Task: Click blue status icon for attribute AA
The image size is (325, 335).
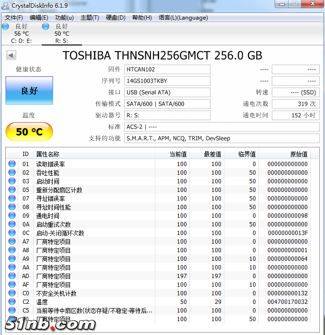Action: pyautogui.click(x=12, y=267)
